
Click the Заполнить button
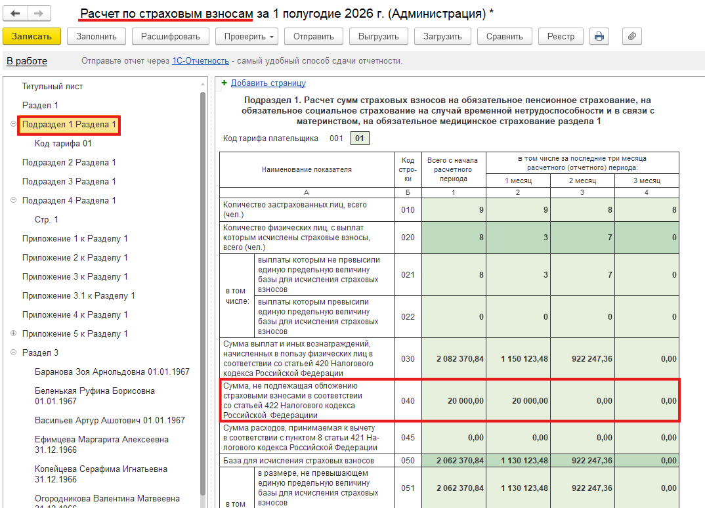coord(96,36)
